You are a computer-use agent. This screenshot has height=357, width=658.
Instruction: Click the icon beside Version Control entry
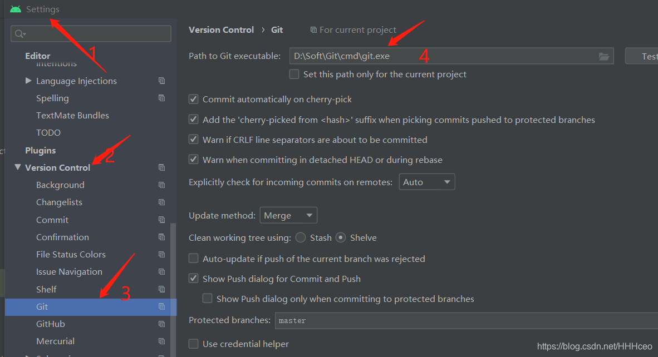(x=161, y=167)
